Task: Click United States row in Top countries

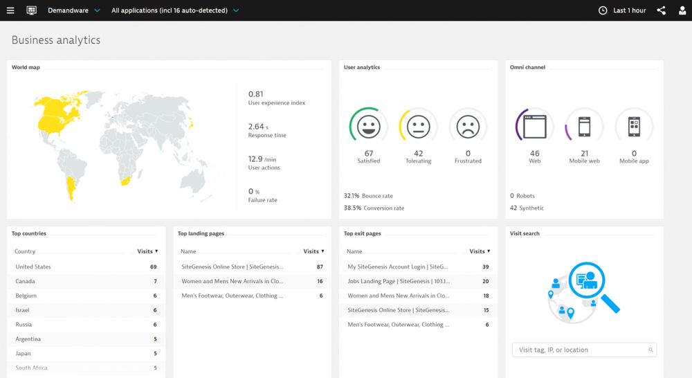Action: point(33,267)
